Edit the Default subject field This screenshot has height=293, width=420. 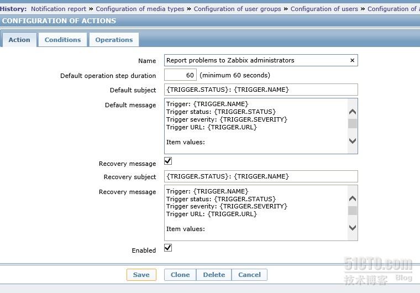[261, 90]
